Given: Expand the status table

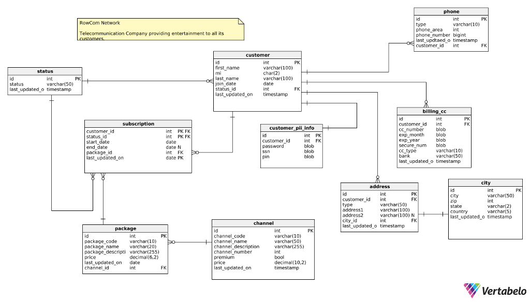Looking at the screenshot, I should [45, 71].
